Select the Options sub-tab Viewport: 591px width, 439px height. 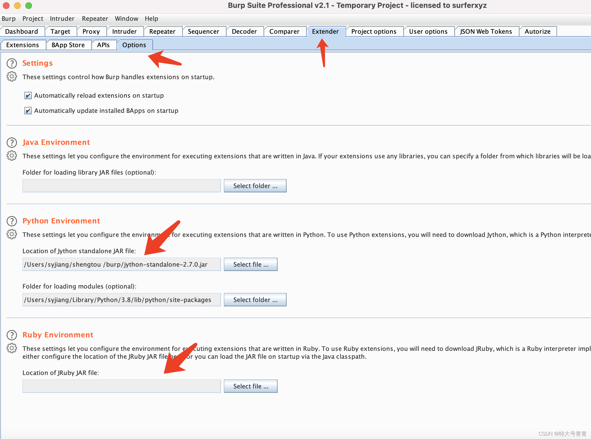pyautogui.click(x=134, y=45)
